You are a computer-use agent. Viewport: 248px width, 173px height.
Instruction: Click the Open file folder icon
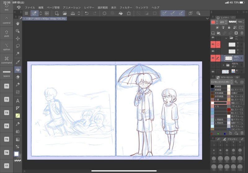point(65,13)
